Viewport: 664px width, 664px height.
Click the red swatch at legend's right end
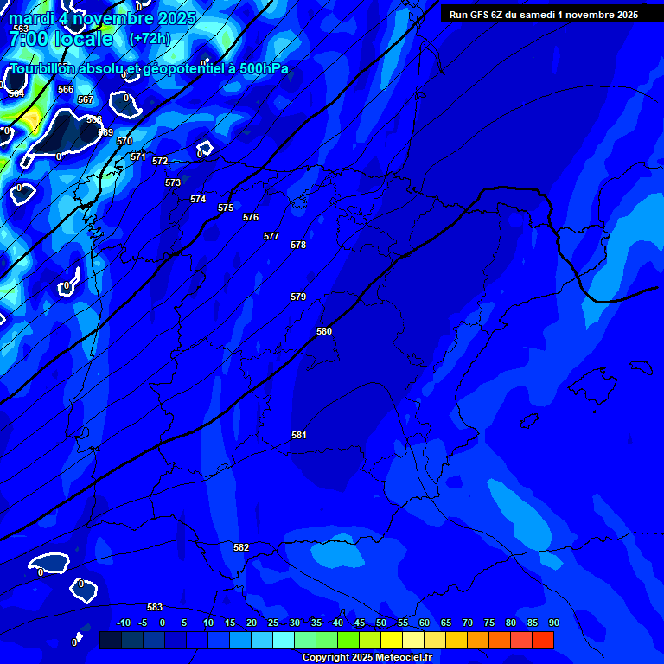[543, 641]
